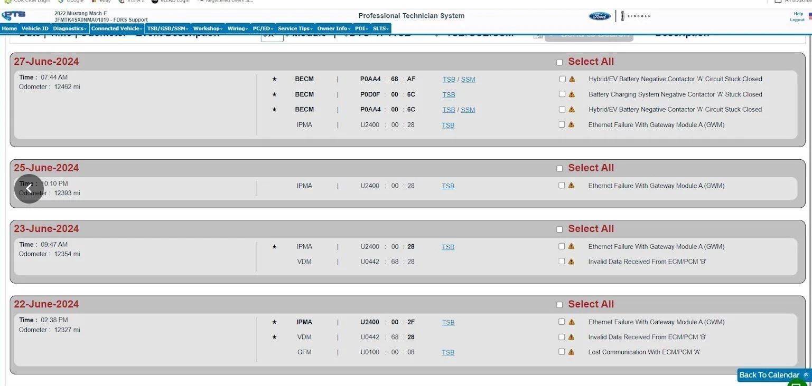The width and height of the screenshot is (812, 386).
Task: Open the TSB/GSB/SSM dropdown menu
Action: [168, 28]
